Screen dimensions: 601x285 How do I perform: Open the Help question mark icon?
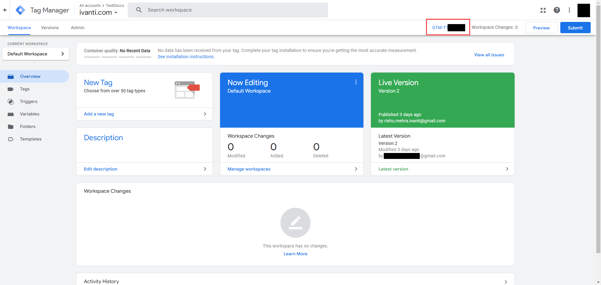coord(557,10)
